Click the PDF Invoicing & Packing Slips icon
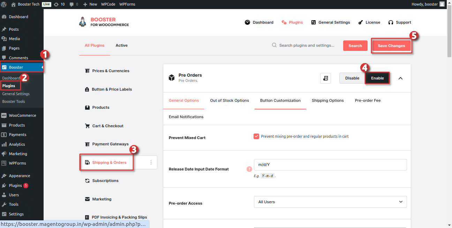452x228 pixels. click(x=87, y=217)
